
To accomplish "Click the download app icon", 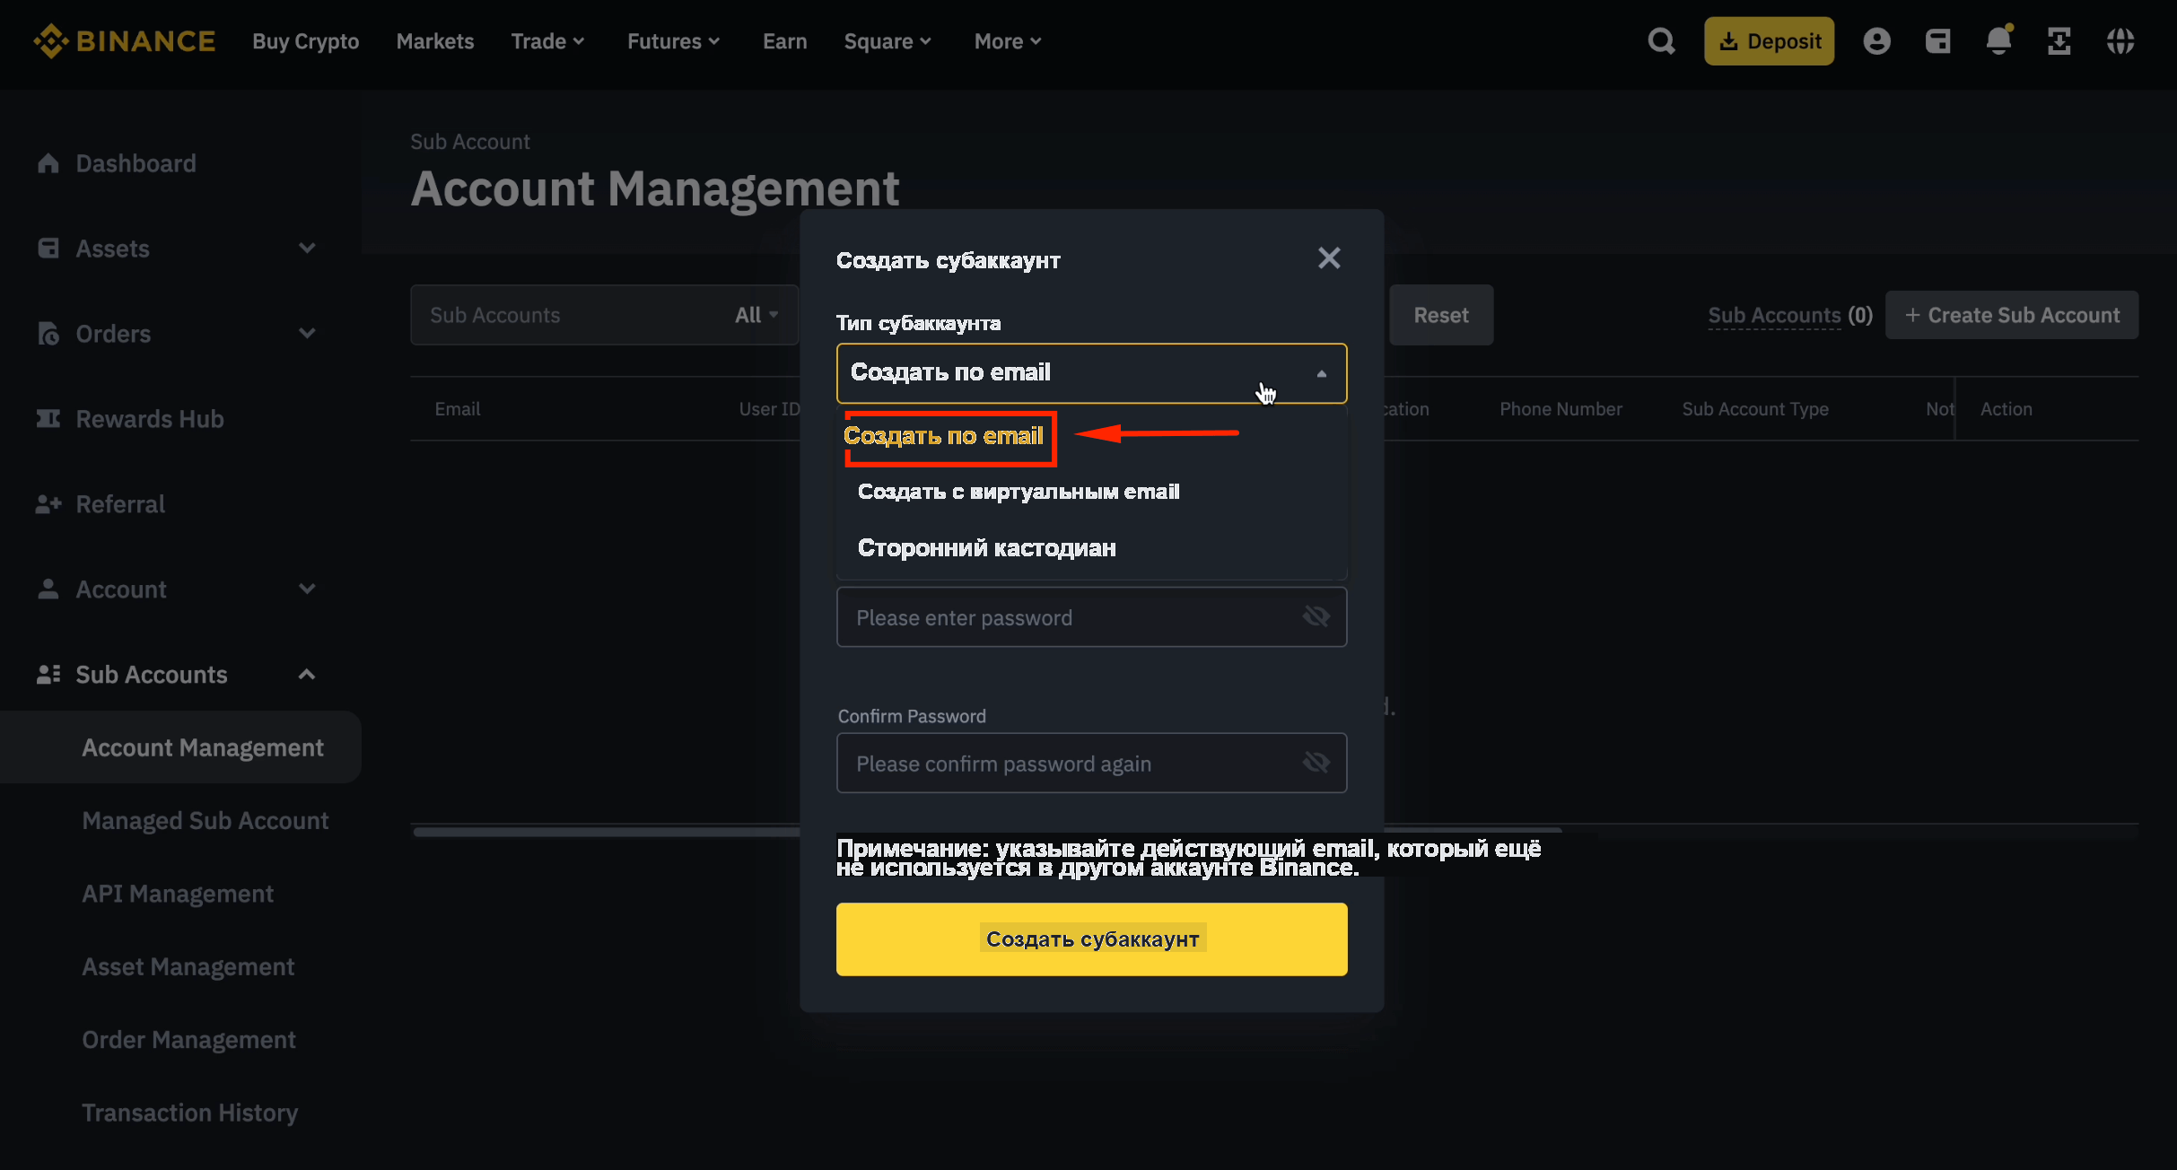I will tap(2059, 41).
